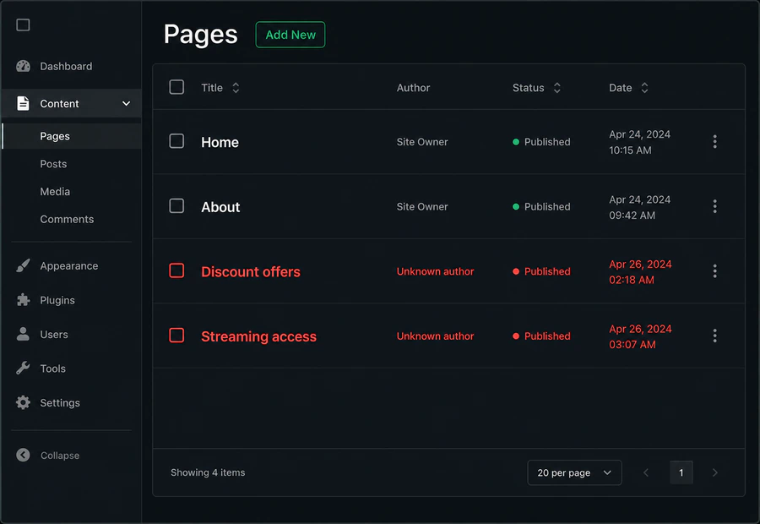Click the Showing 4 items text

click(x=208, y=472)
